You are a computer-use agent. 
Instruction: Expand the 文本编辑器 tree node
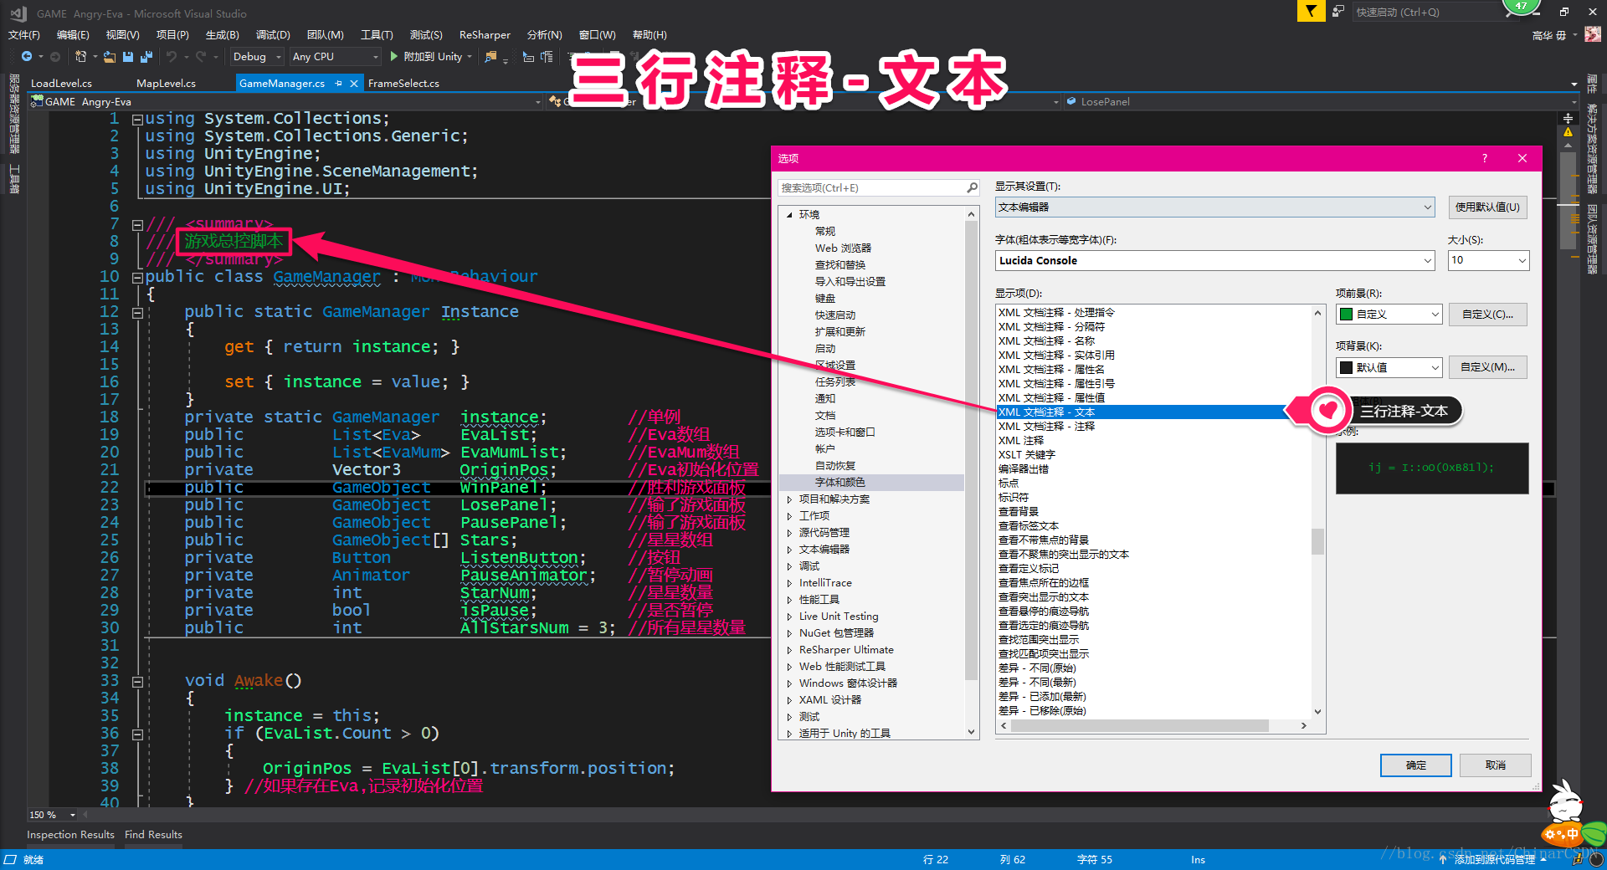789,550
